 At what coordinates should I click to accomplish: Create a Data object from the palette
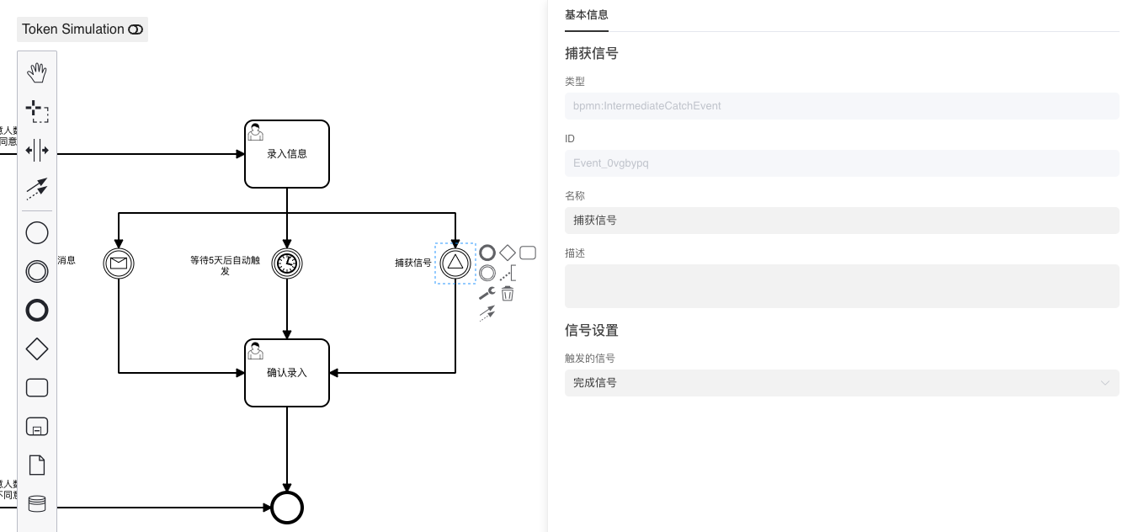[x=36, y=464]
